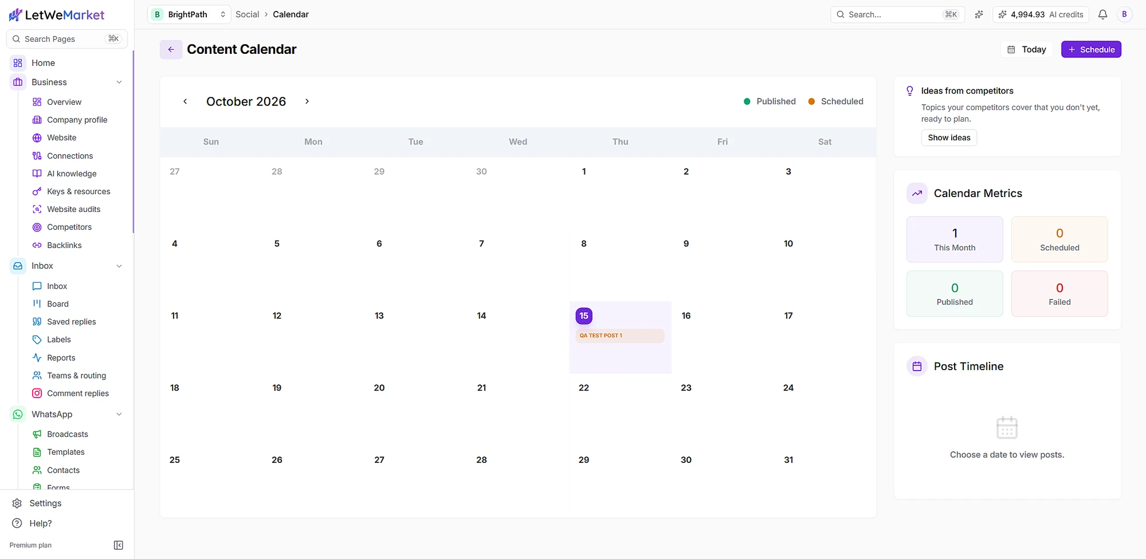Open the BrightPath workspace switcher
The height and width of the screenshot is (559, 1146).
pyautogui.click(x=189, y=14)
